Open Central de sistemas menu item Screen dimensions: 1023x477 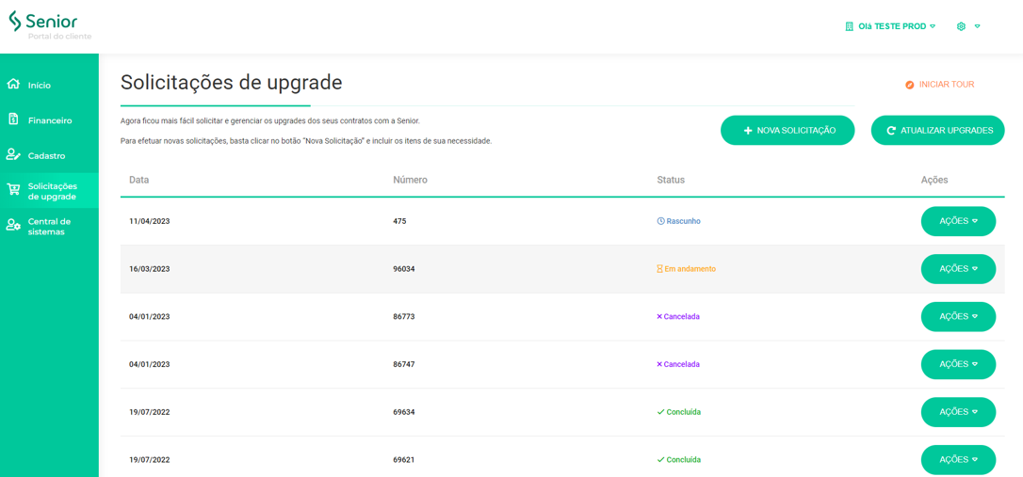[x=49, y=226]
